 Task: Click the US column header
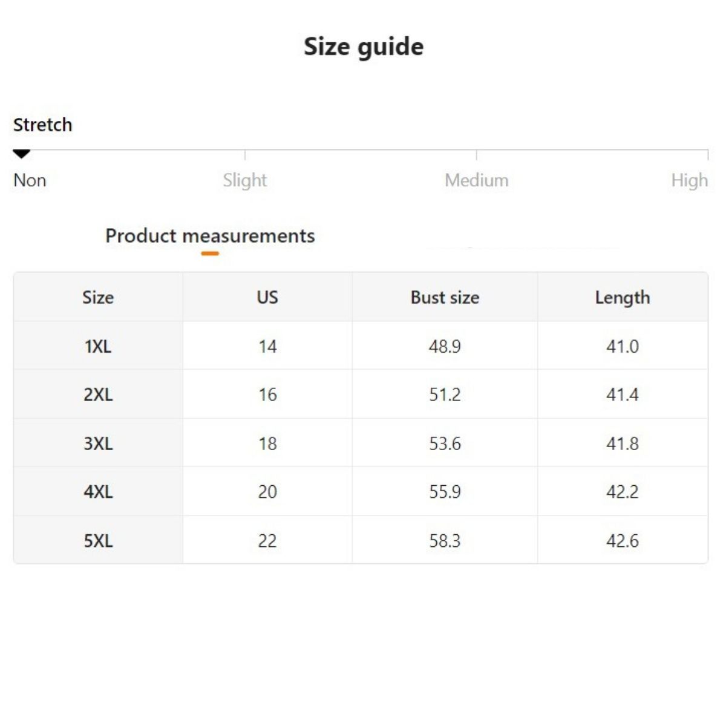pos(267,298)
